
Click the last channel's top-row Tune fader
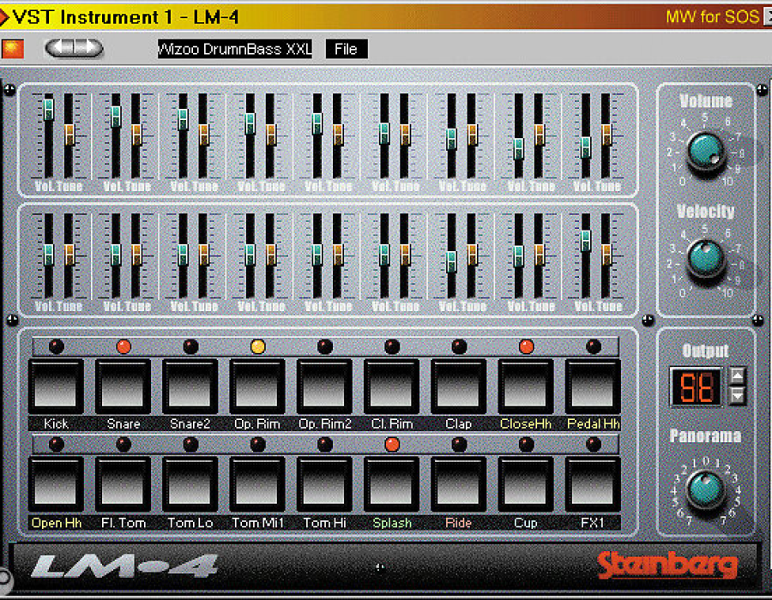pyautogui.click(x=606, y=135)
